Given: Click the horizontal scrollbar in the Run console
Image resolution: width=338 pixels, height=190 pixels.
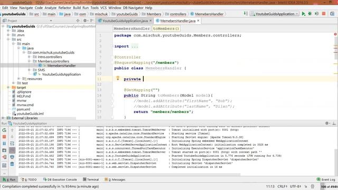Looking at the screenshot, I should [129, 174].
